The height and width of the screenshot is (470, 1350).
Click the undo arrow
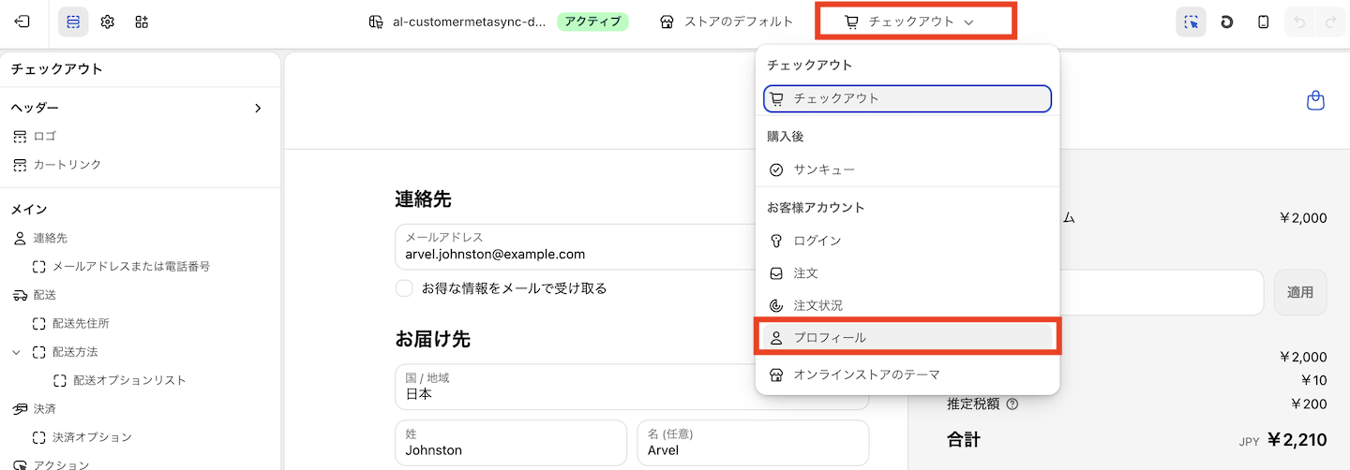click(1298, 22)
